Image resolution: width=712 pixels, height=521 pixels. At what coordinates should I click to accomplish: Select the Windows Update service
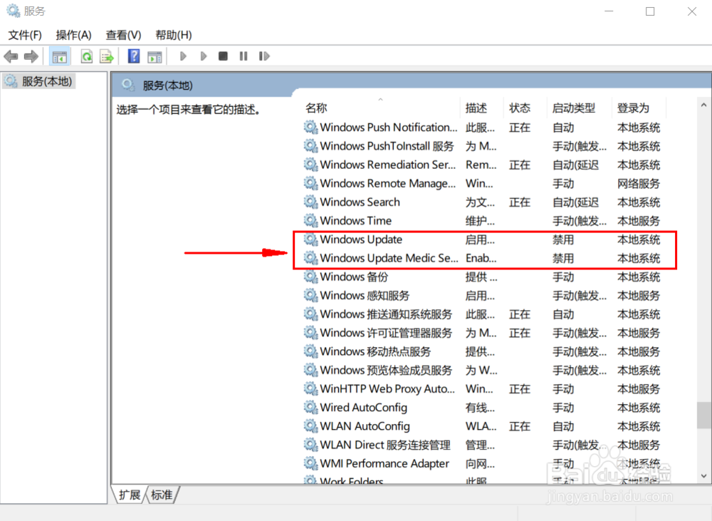(x=361, y=239)
